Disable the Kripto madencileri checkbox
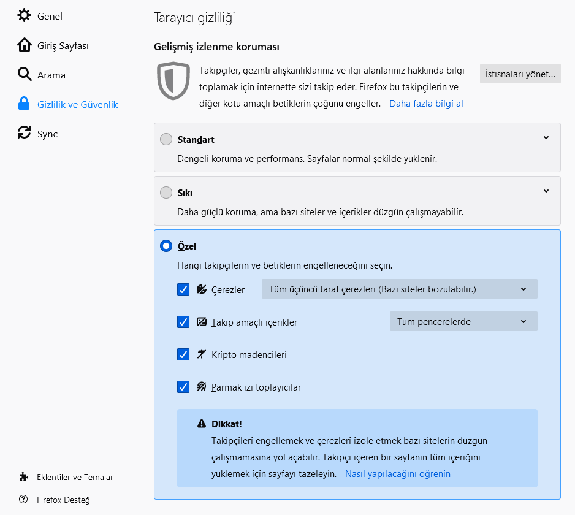Screen dimensions: 575x515 tap(183, 354)
